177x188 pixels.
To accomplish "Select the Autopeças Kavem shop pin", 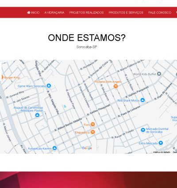I will 54,148.
